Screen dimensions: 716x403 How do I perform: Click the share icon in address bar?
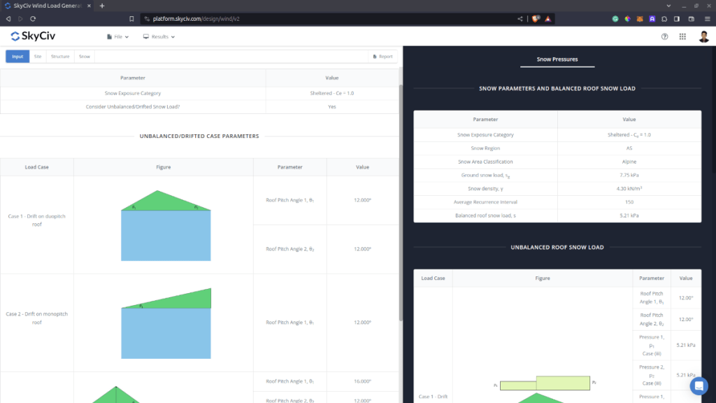520,19
